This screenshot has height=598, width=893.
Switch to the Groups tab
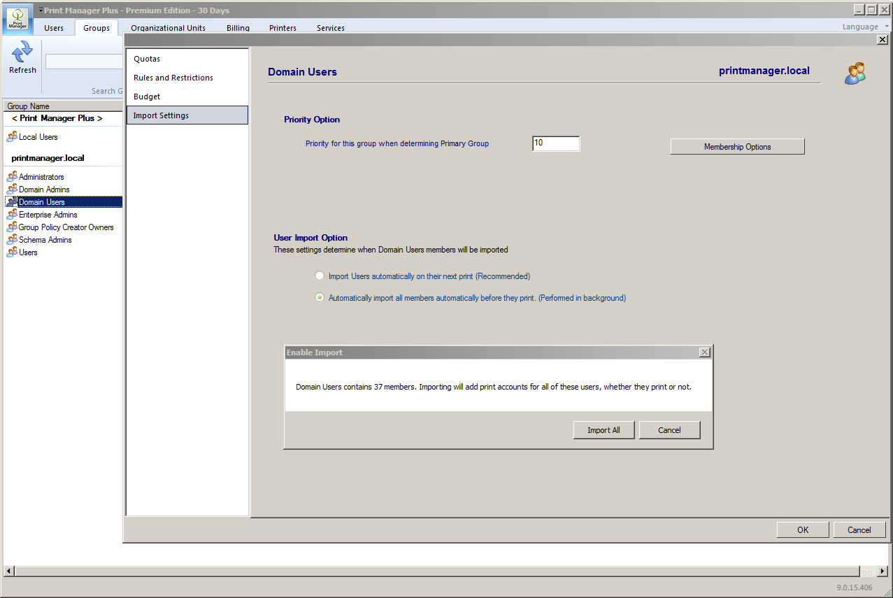coord(97,28)
